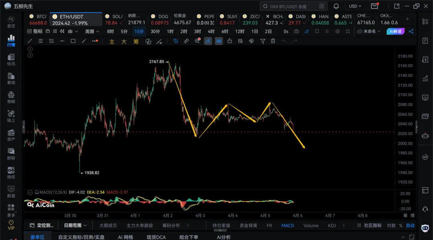Open the 周期 period dropdown
Screen dimensions: 433x240
pos(92,31)
